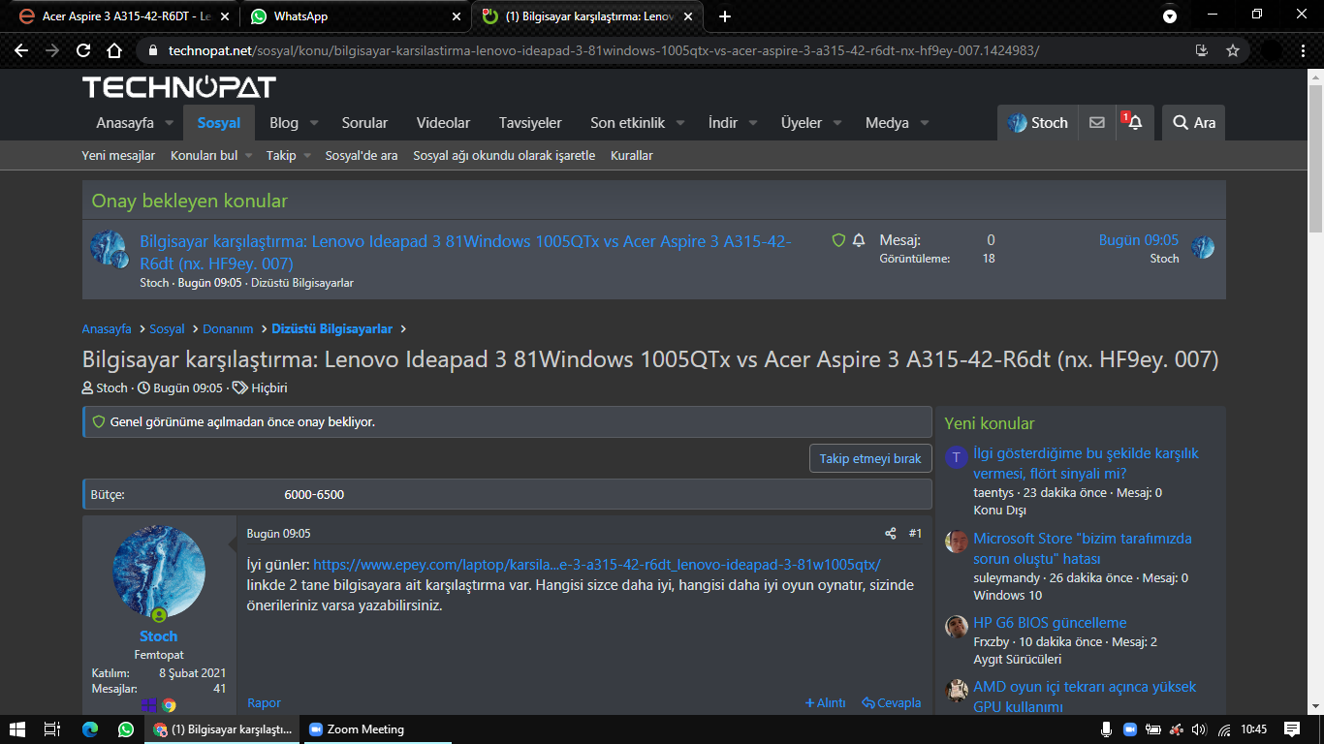Go back to the previous page
Screen dimensions: 1324x744
click(21, 50)
